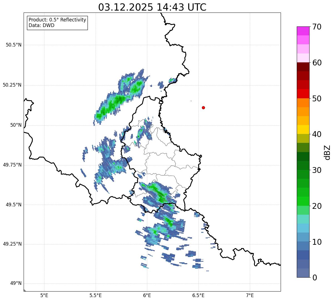The width and height of the screenshot is (334, 301).
Task: Click the magenta 70 dBZ colorbar segment
Action: (x=303, y=31)
